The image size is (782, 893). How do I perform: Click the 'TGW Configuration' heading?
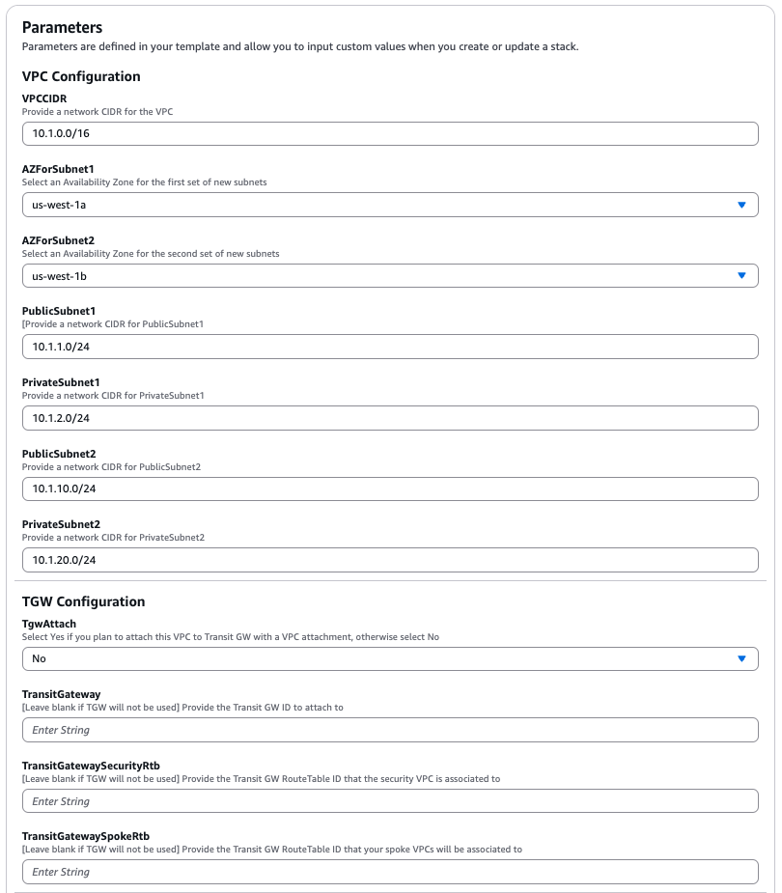pyautogui.click(x=83, y=601)
